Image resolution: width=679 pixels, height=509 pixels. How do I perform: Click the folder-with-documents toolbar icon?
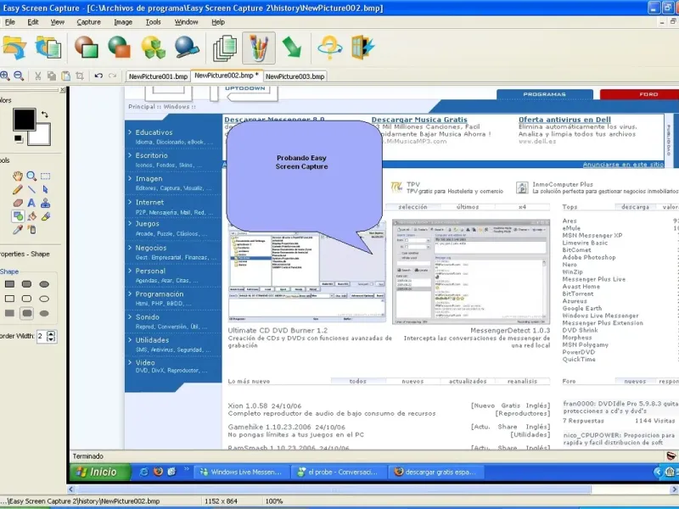tap(48, 48)
